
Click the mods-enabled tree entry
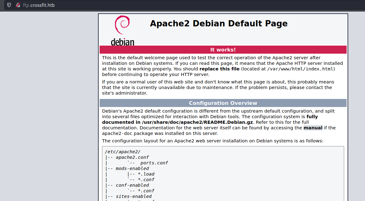coord(132,168)
